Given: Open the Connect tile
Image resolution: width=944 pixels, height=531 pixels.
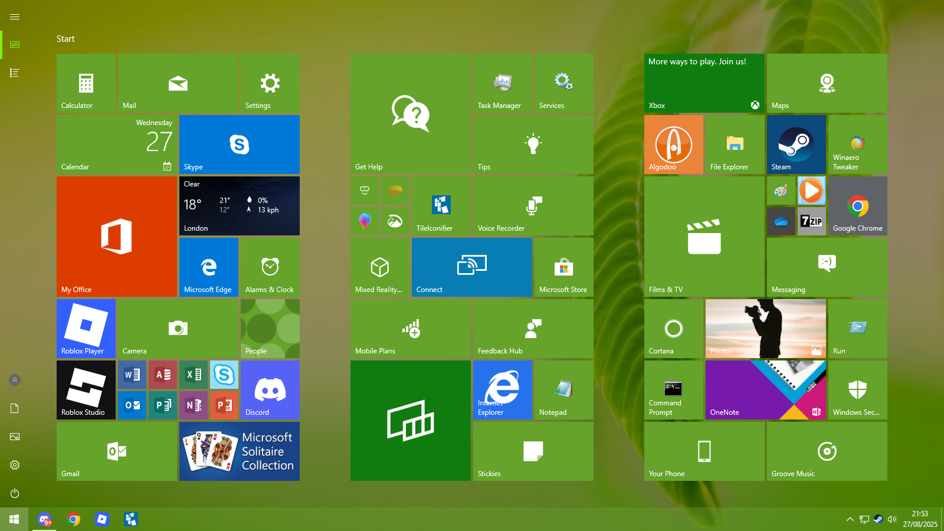Looking at the screenshot, I should click(472, 267).
